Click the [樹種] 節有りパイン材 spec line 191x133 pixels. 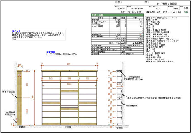[157, 34]
